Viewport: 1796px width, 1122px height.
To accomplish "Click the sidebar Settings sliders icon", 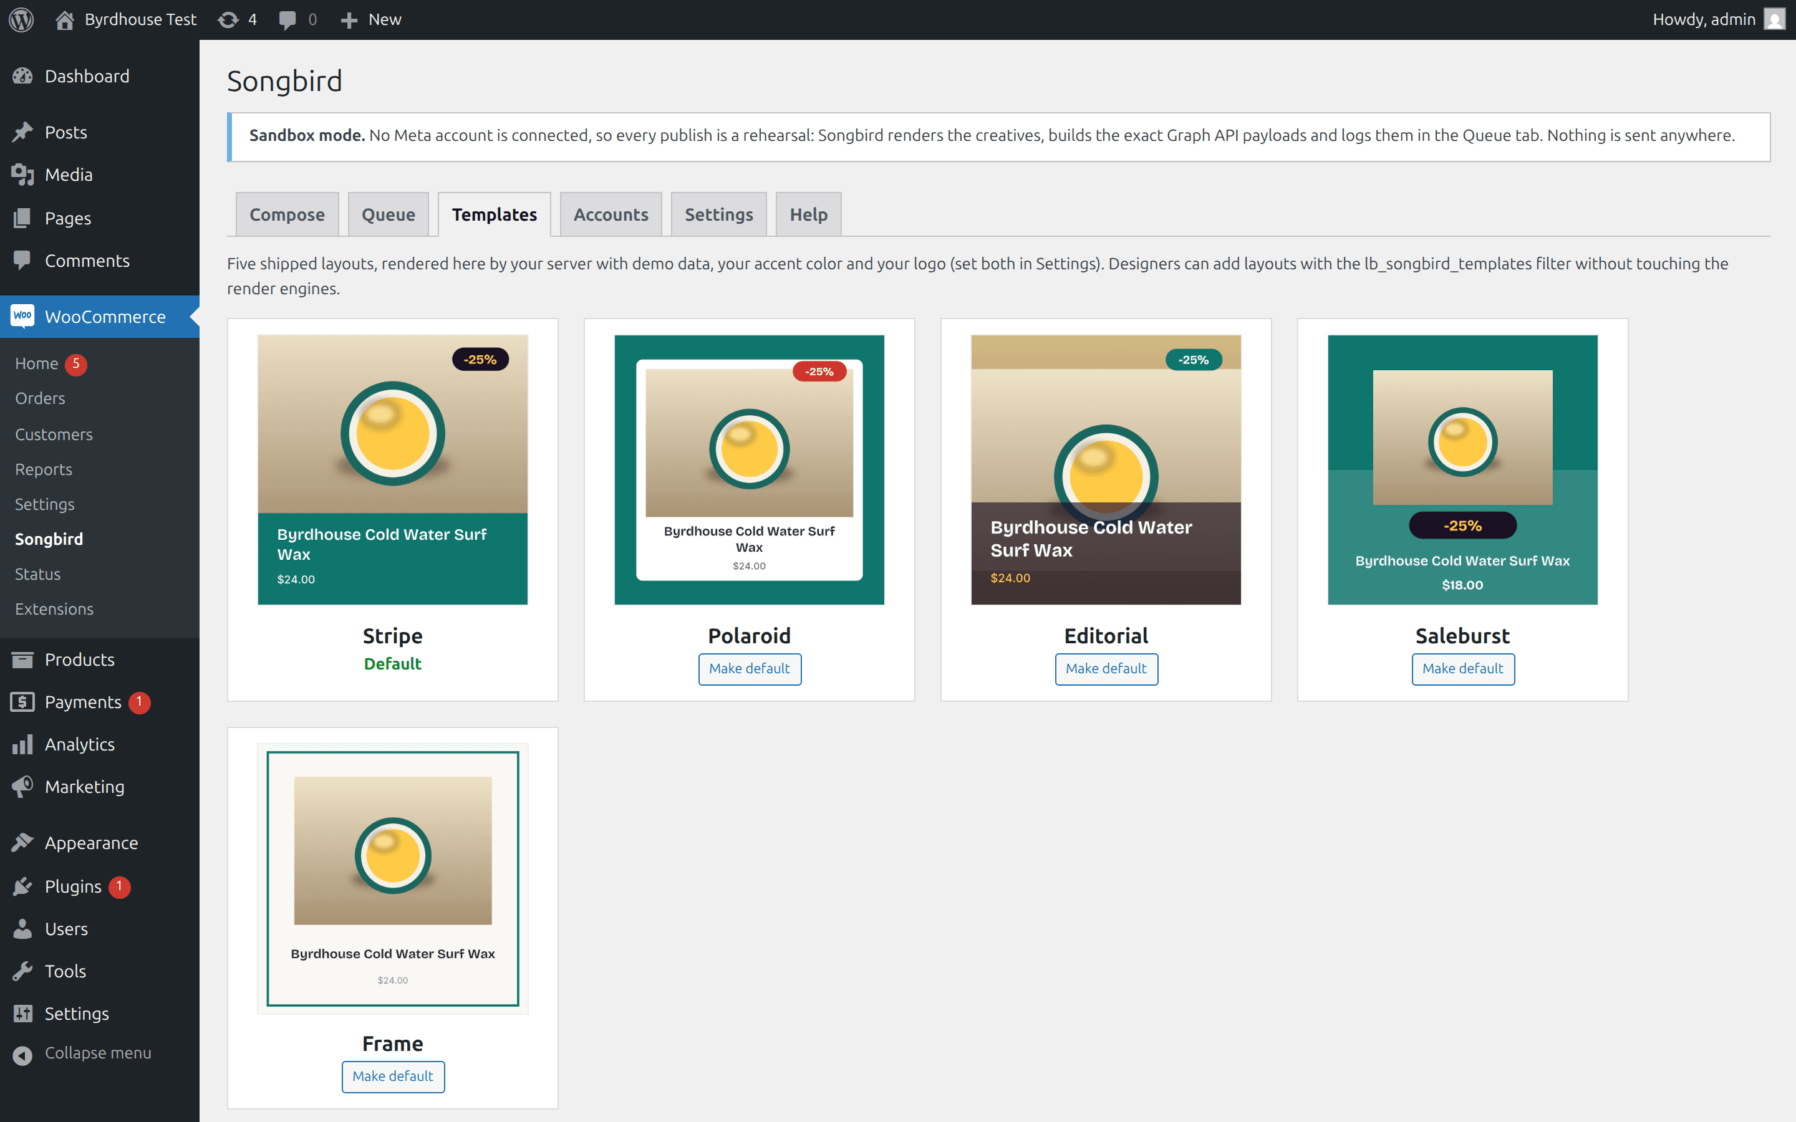I will click(22, 1013).
